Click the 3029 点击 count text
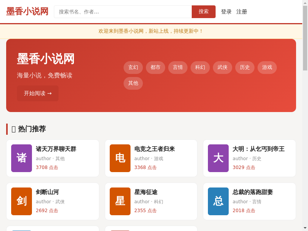Image resolution: width=308 pixels, height=231 pixels. pos(244,167)
